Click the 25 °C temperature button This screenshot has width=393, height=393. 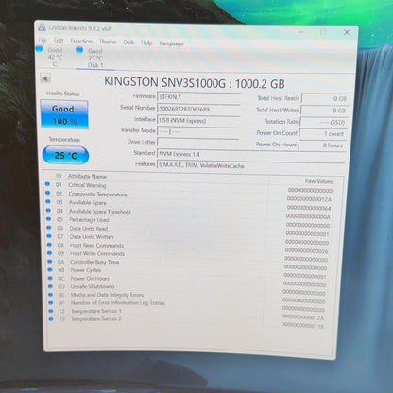tap(65, 155)
